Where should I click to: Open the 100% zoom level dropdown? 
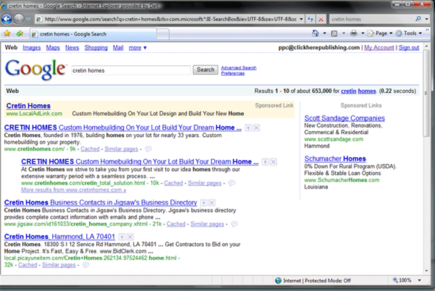click(x=419, y=280)
